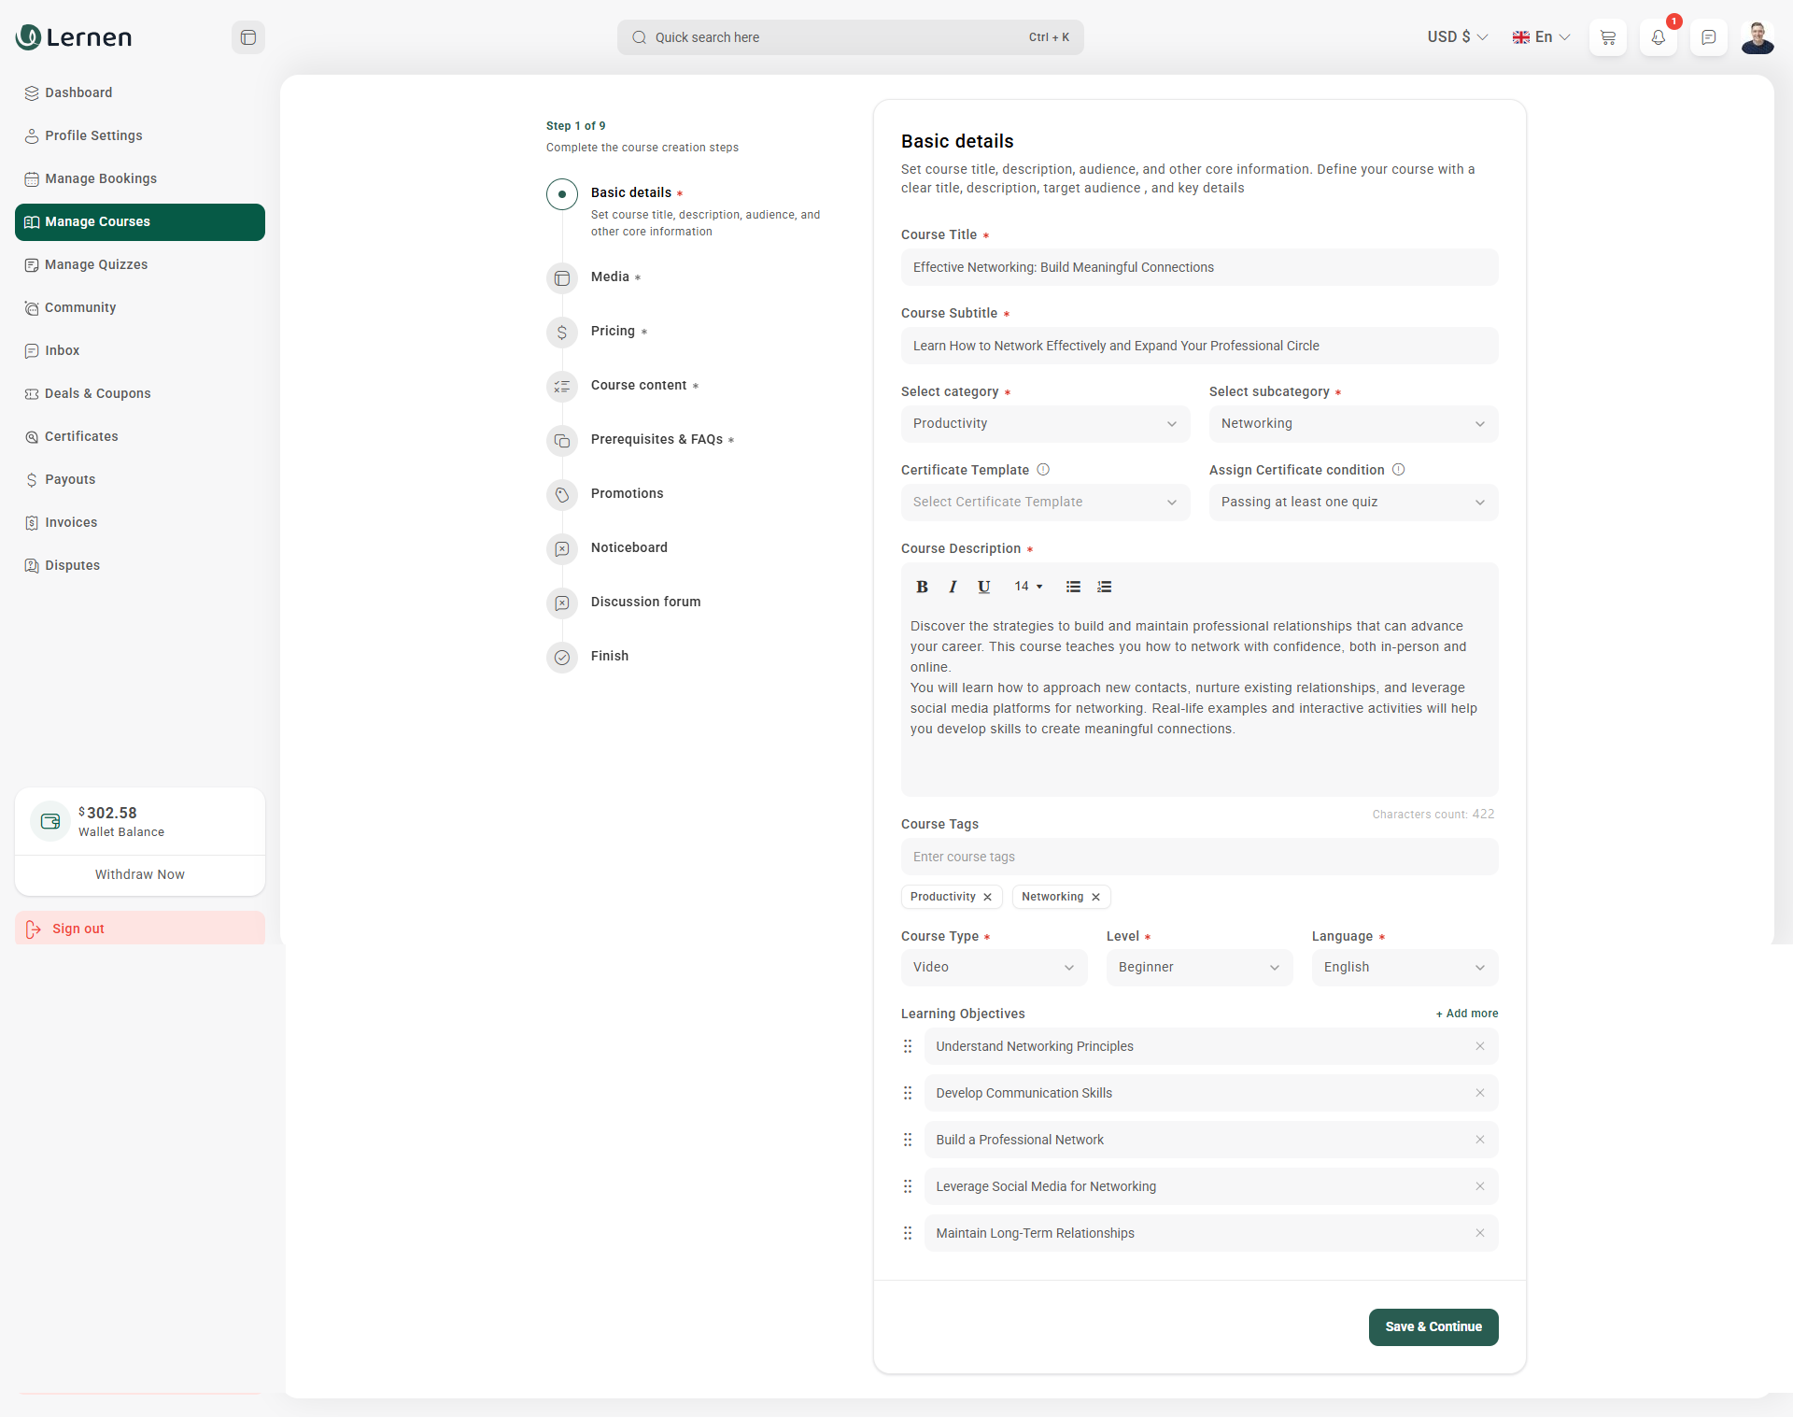Collapse sidebar with the panel toggle icon

(x=248, y=37)
